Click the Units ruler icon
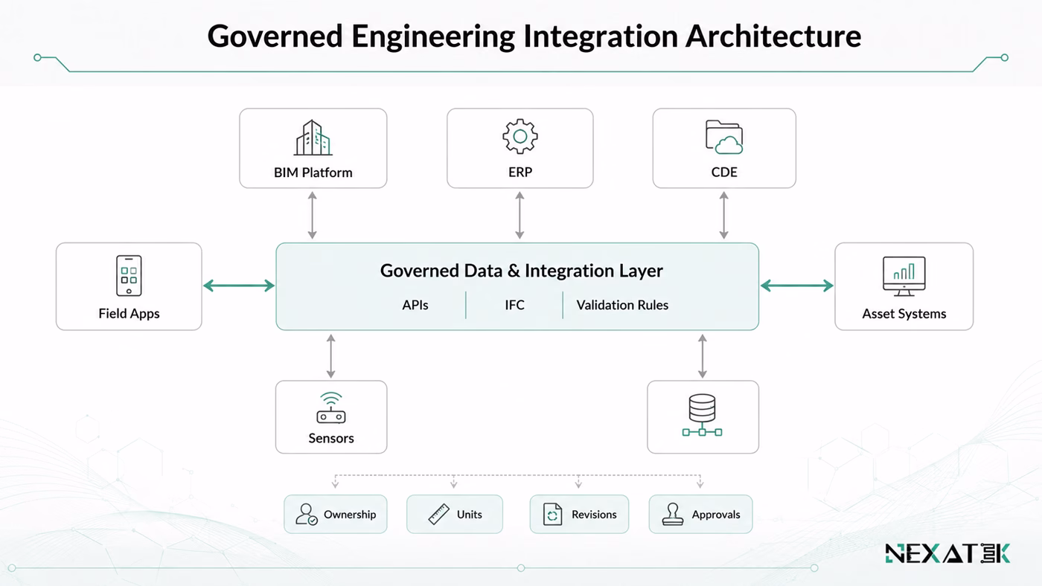This screenshot has width=1042, height=586. (x=439, y=514)
